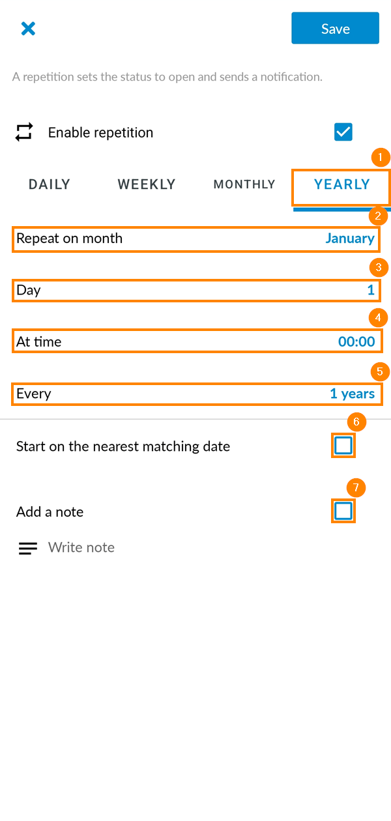Image resolution: width=391 pixels, height=821 pixels.
Task: Enable the Add a note checkbox
Action: click(x=343, y=511)
